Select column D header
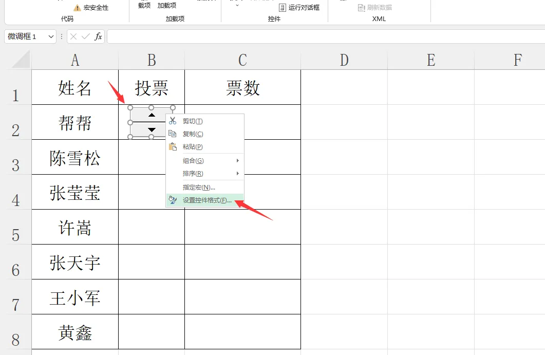545x355 pixels. [x=344, y=60]
